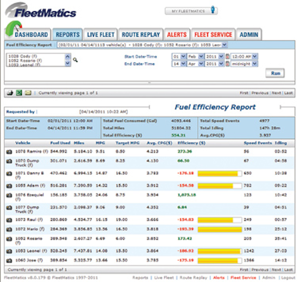Click efficiency bar for 1071 Danny B
Viewport: 297px width, 282px height.
pos(220,174)
